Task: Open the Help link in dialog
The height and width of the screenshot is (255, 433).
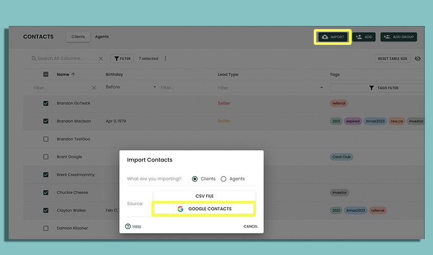Action: [x=136, y=226]
